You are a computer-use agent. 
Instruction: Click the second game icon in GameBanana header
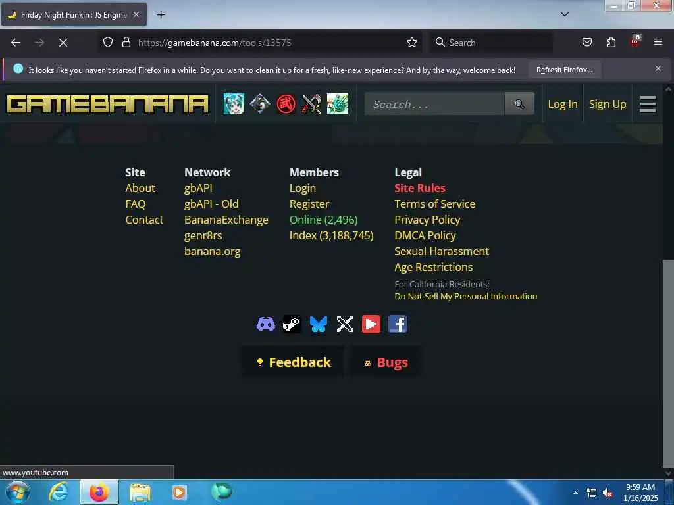coord(260,104)
